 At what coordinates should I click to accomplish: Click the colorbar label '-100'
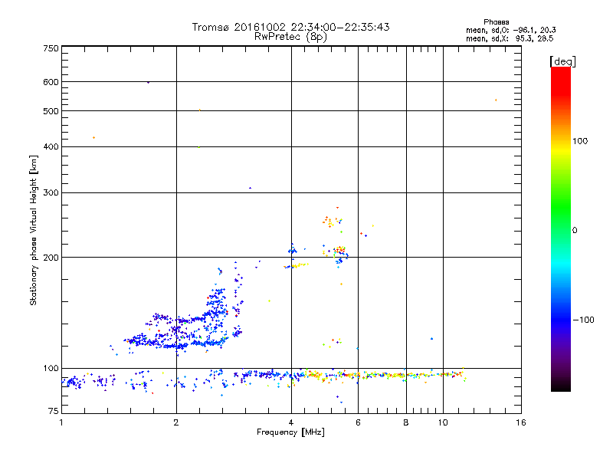coord(583,320)
